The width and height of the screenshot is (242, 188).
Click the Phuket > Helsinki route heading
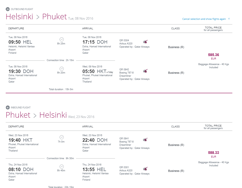(x=36, y=115)
